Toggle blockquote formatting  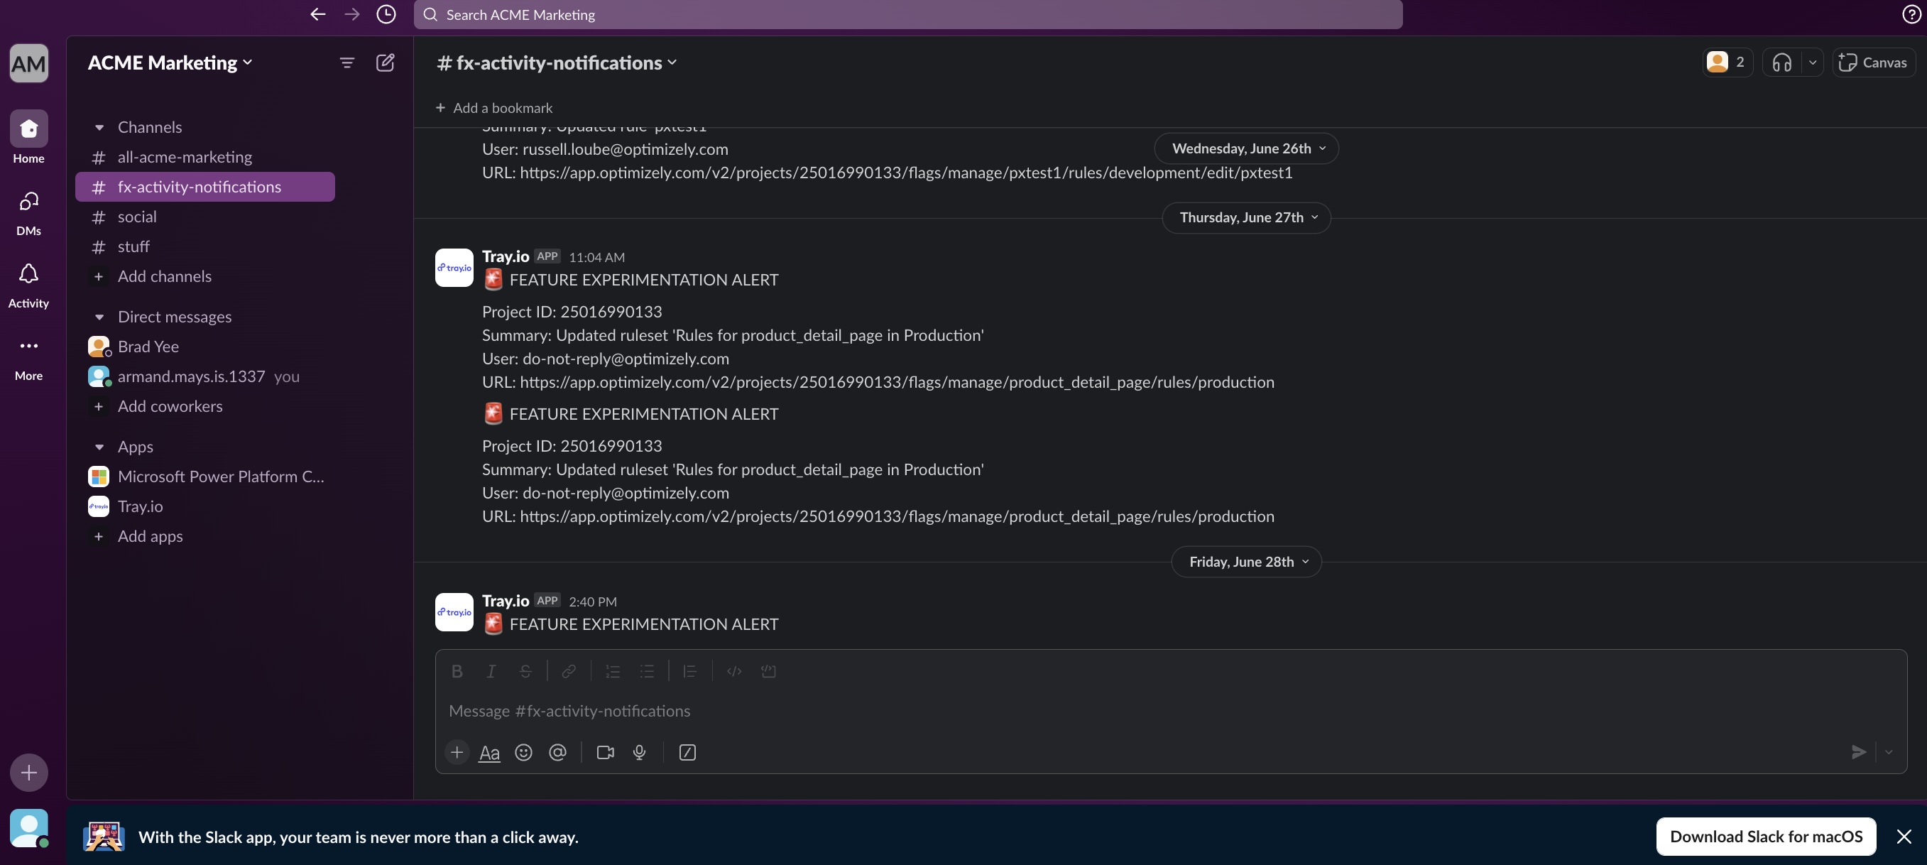pyautogui.click(x=689, y=671)
